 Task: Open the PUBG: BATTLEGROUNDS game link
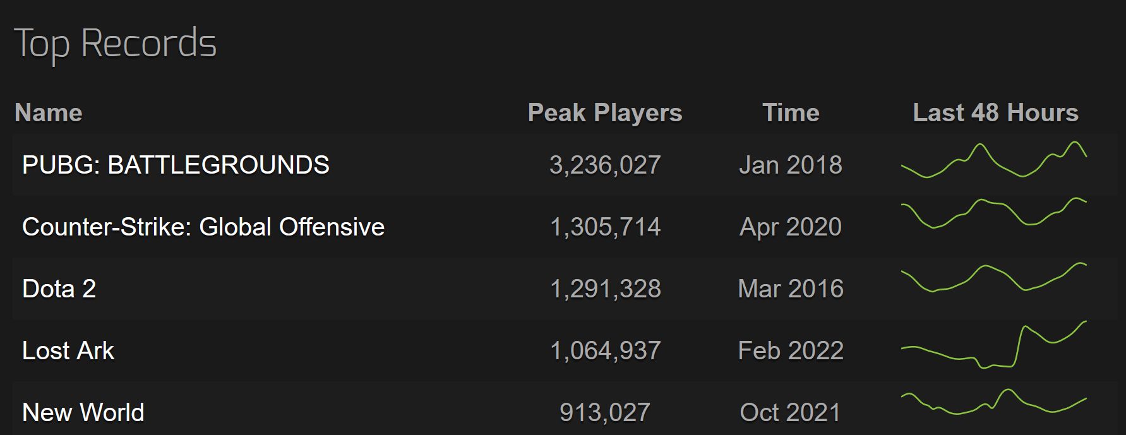[x=176, y=165]
